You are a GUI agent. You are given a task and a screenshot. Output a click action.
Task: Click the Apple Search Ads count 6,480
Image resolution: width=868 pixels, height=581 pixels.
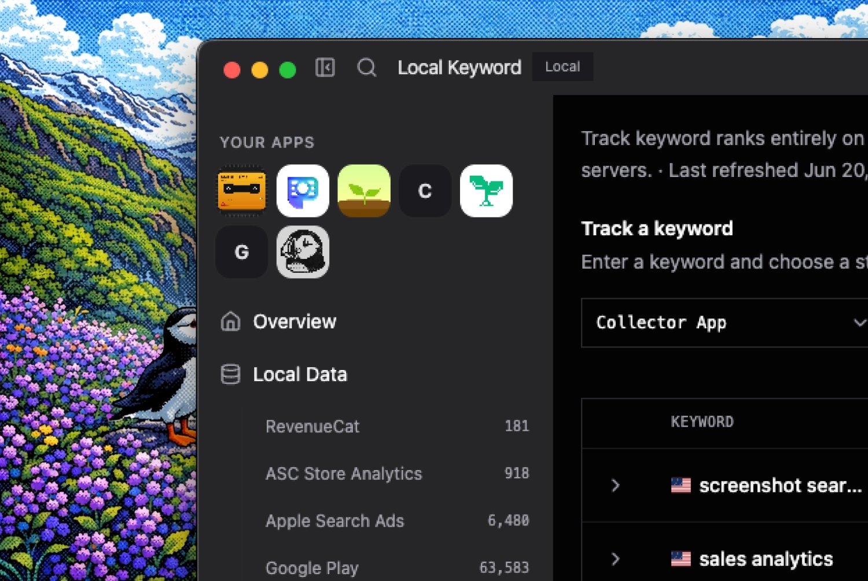[508, 521]
